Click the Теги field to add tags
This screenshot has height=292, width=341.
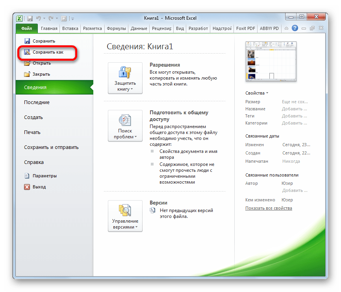click(292, 116)
